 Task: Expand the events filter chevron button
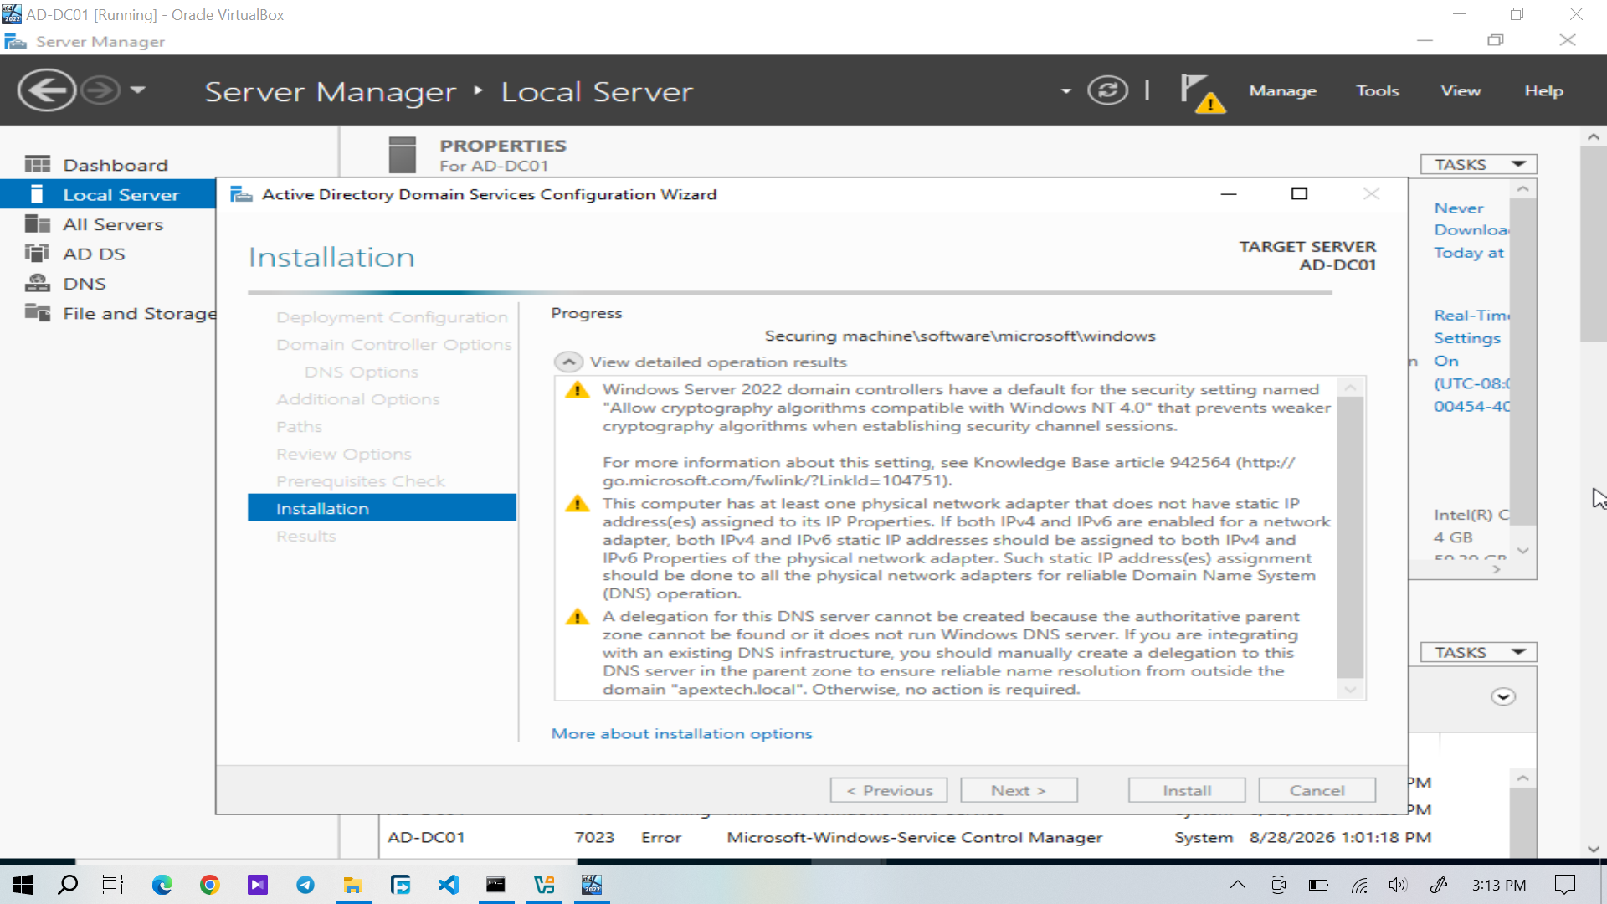click(x=1503, y=696)
